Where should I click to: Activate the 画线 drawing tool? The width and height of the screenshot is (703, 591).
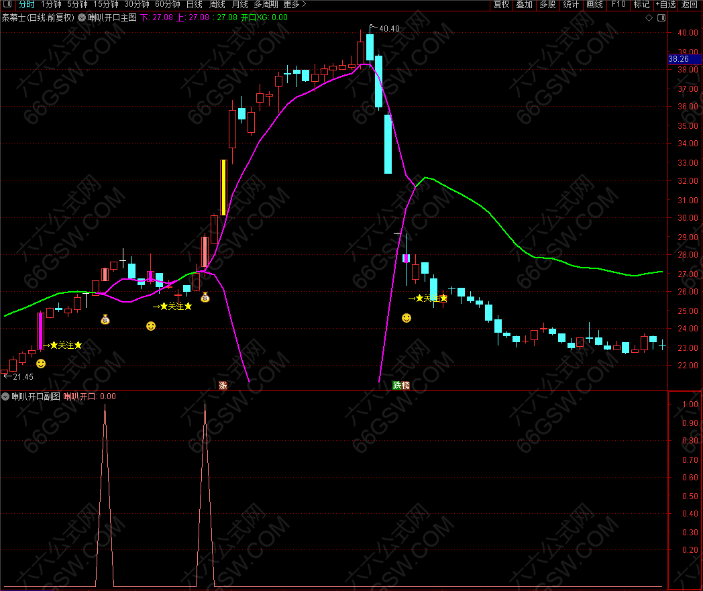(594, 5)
